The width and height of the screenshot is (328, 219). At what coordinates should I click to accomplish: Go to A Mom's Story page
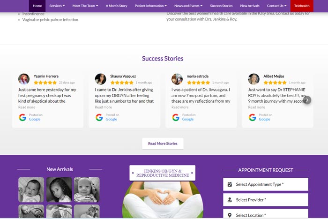(x=116, y=6)
